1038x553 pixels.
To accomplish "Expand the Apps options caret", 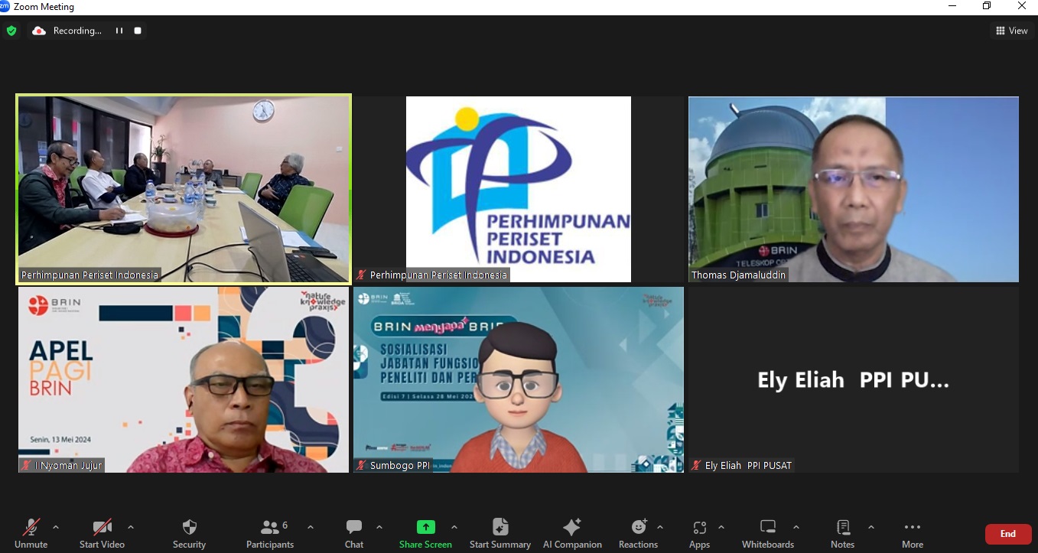I will pyautogui.click(x=721, y=527).
